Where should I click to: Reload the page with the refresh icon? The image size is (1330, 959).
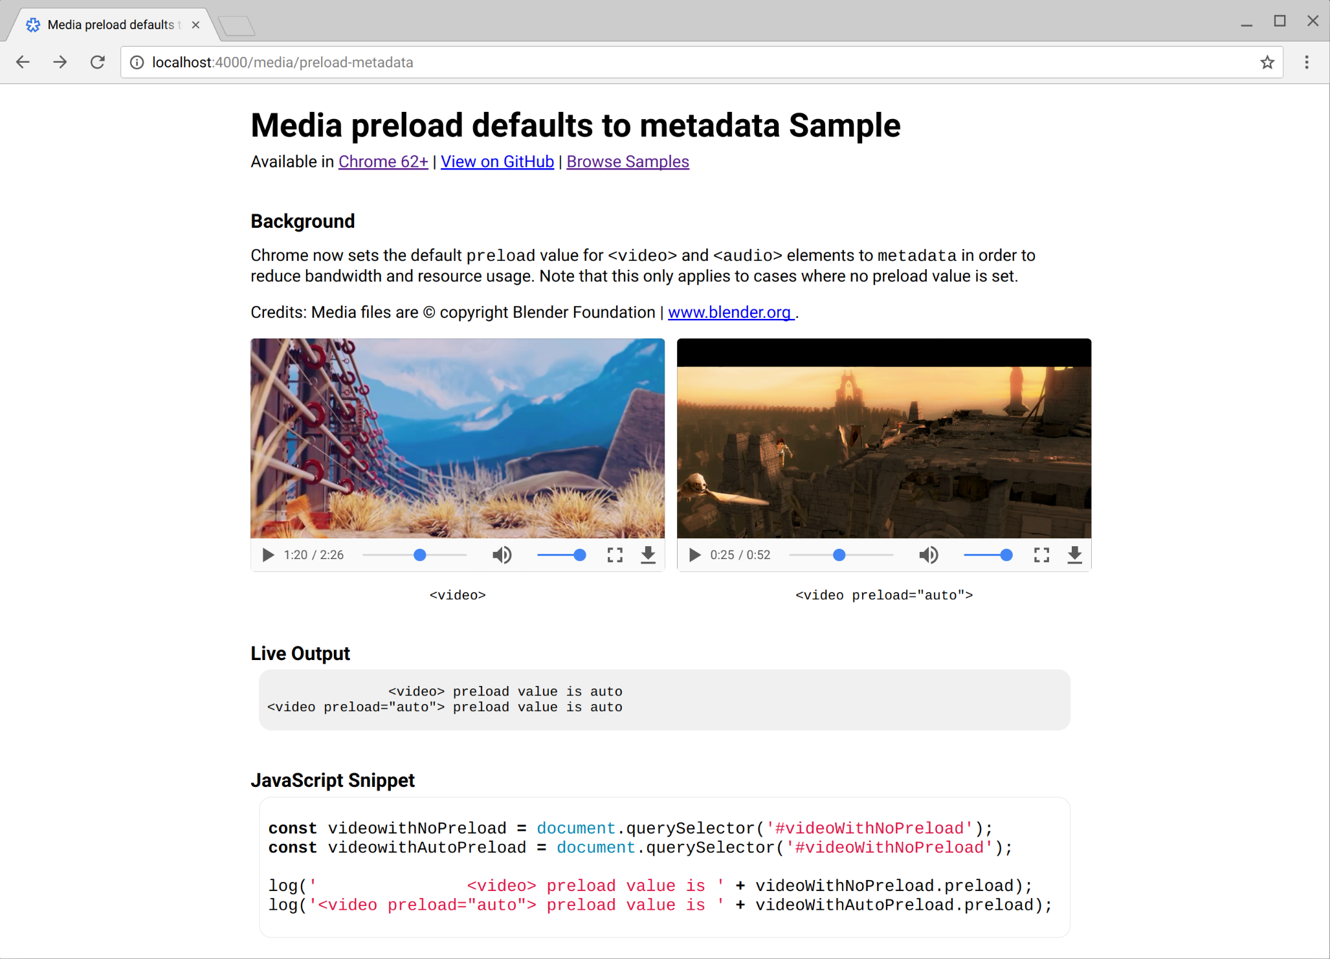tap(98, 62)
